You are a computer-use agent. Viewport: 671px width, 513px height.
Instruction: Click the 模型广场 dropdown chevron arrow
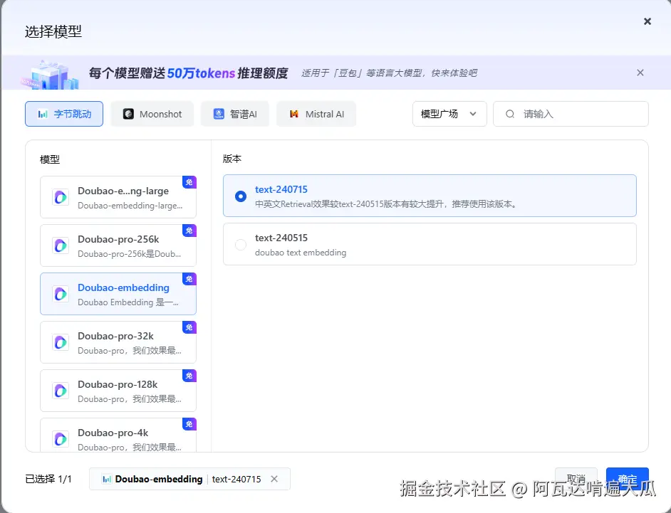click(473, 114)
